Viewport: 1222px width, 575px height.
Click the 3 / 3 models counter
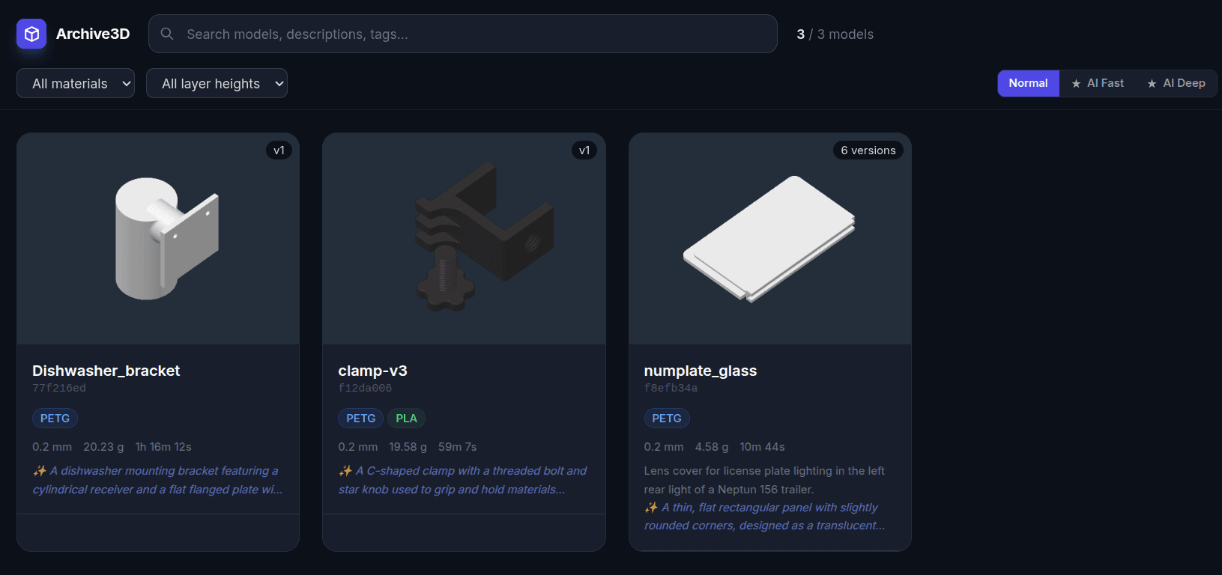pos(835,34)
